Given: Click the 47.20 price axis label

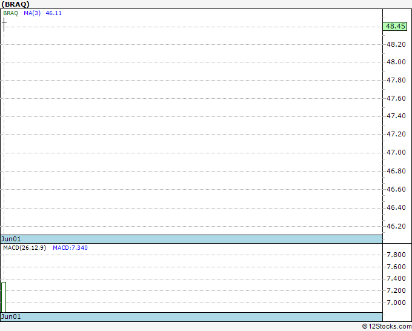Looking at the screenshot, I should pos(396,135).
